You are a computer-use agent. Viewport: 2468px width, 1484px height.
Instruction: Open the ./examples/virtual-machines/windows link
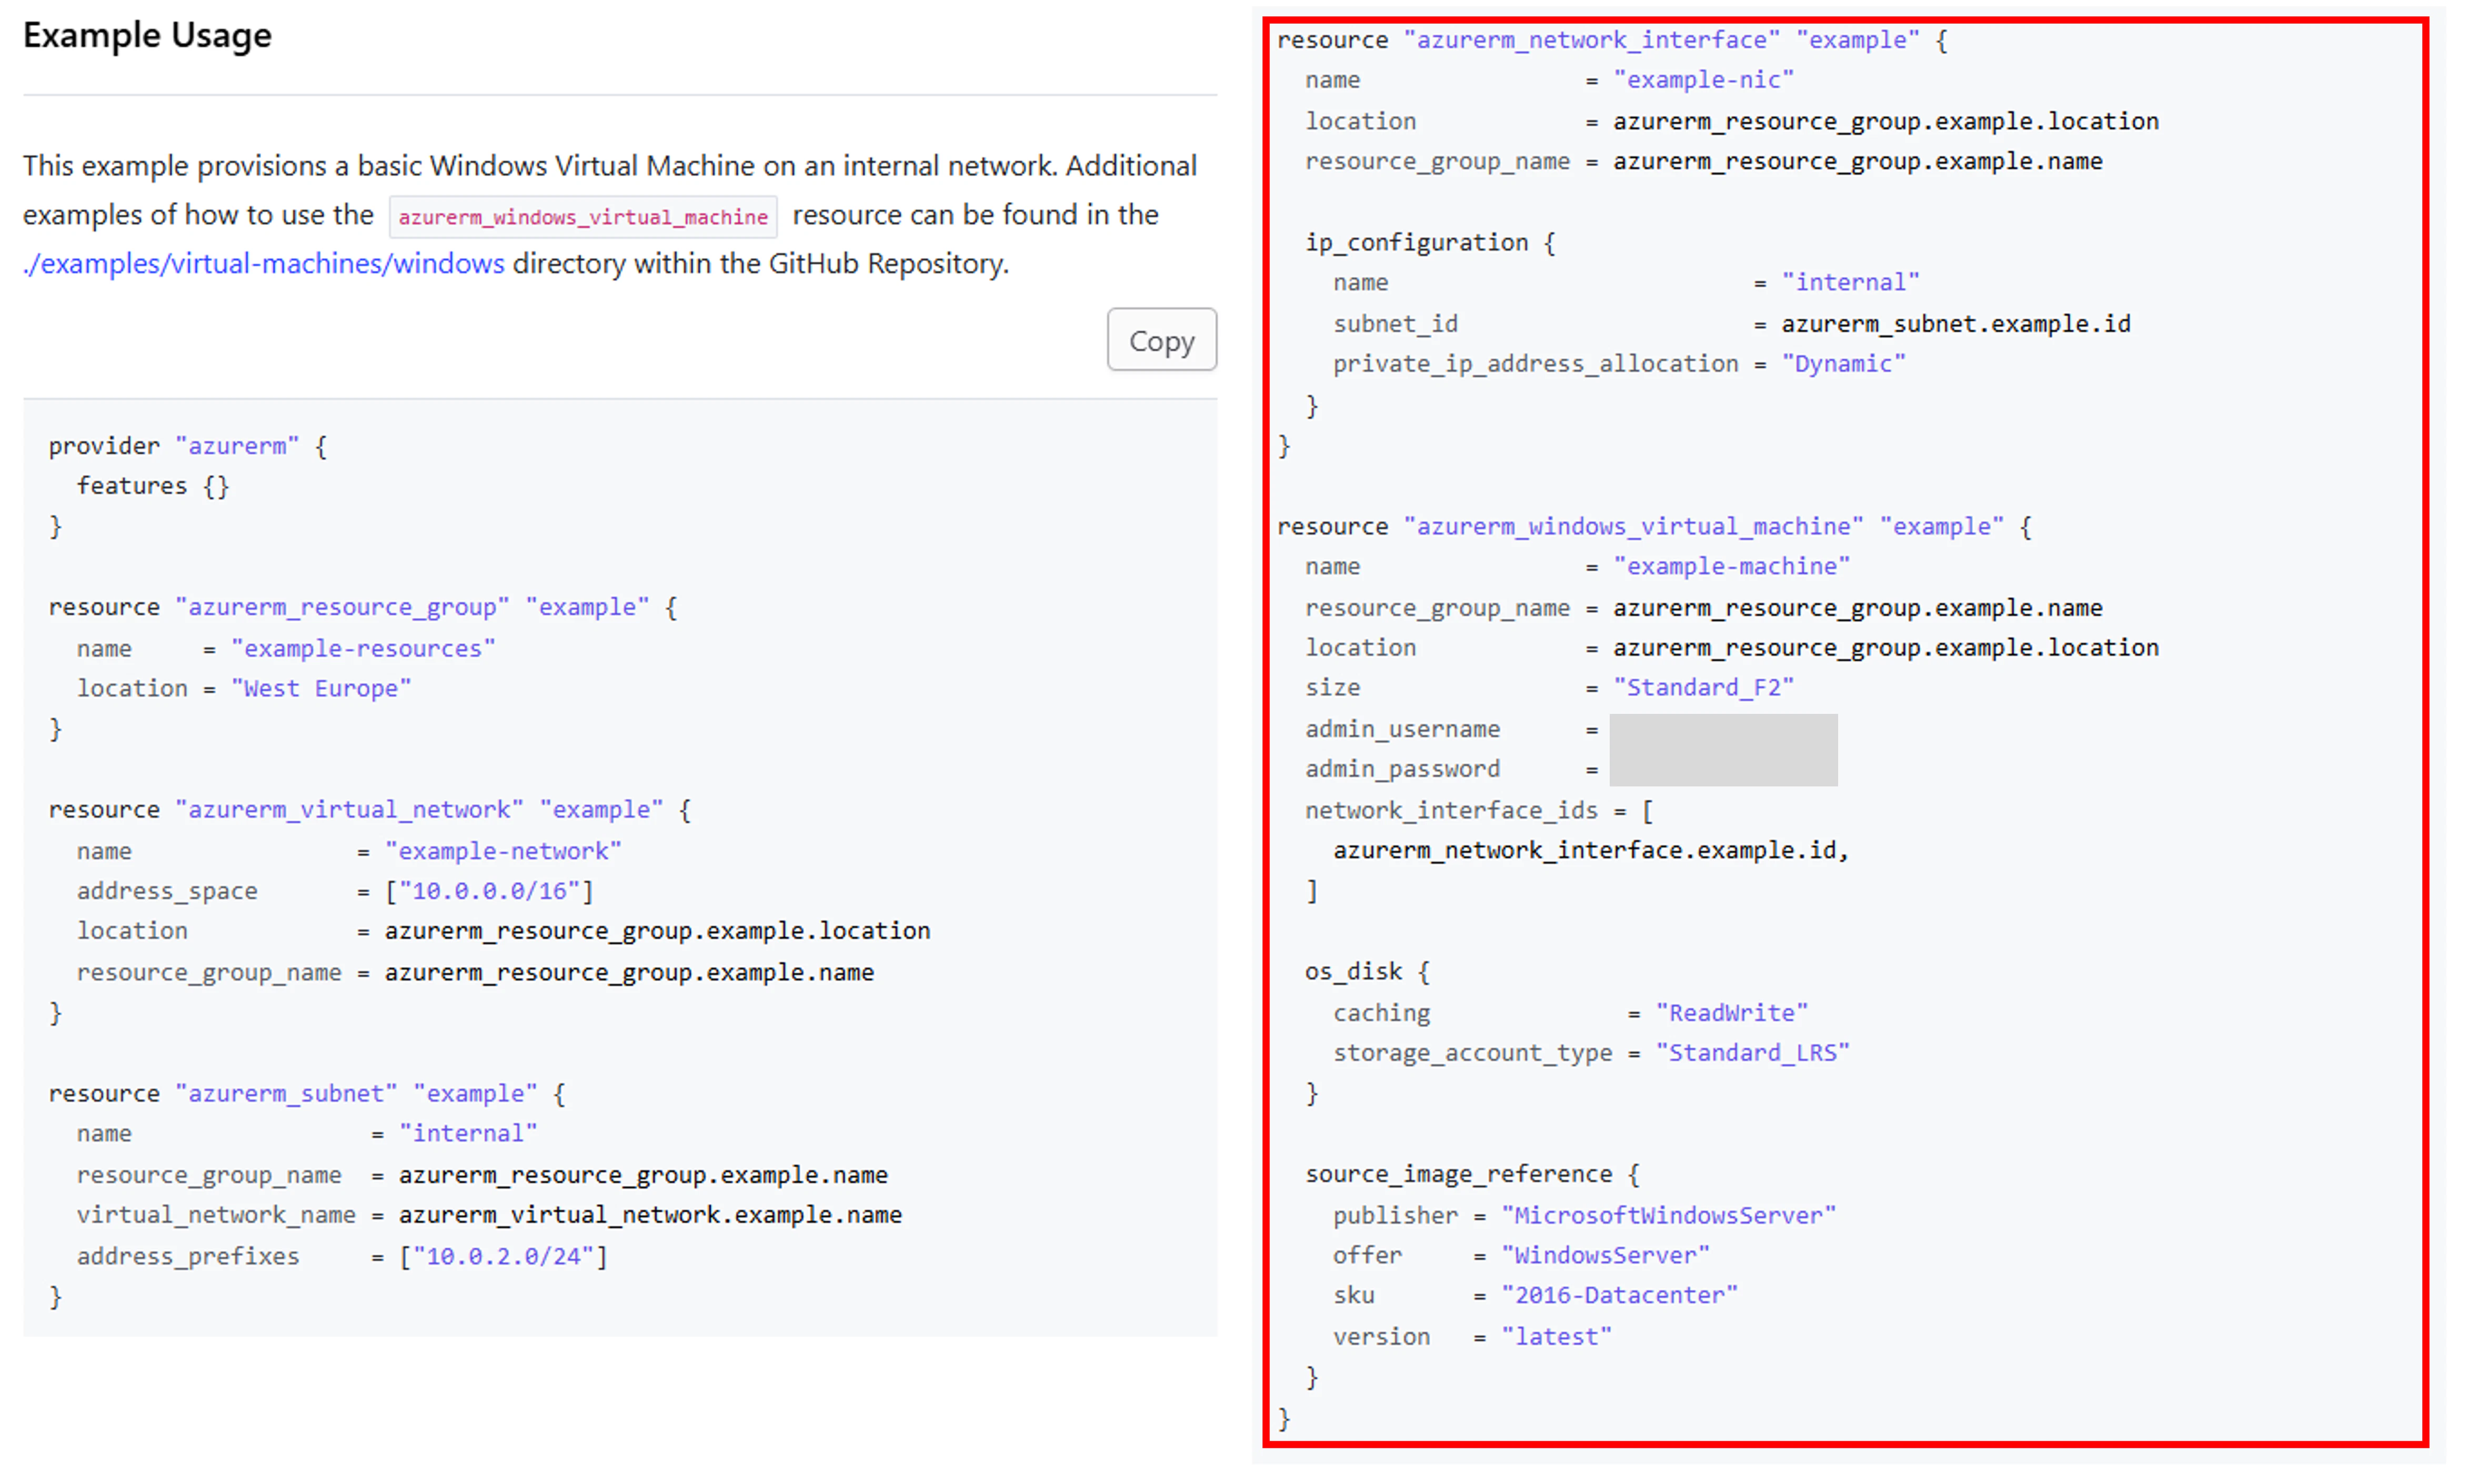click(264, 263)
